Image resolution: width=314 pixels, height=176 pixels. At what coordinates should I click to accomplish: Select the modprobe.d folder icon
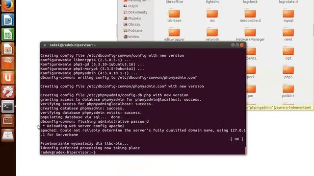coord(250,14)
